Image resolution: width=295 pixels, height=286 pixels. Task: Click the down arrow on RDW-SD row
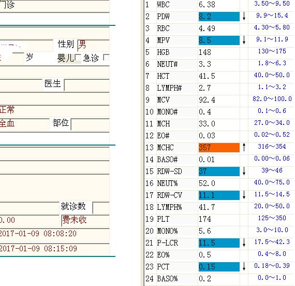(x=244, y=171)
